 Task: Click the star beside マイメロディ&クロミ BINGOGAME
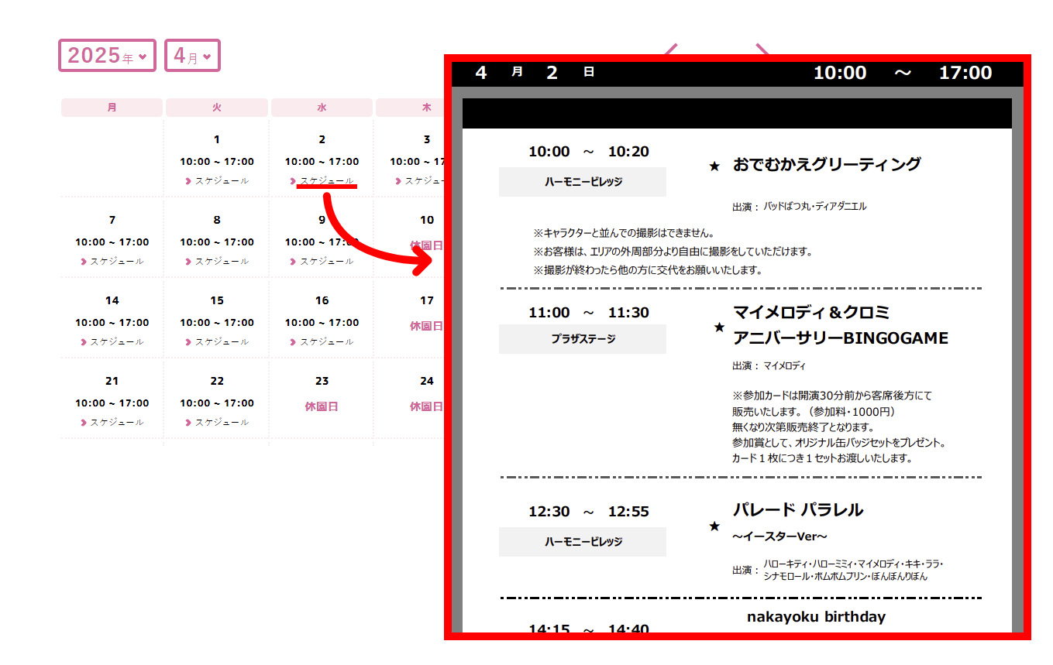[718, 327]
